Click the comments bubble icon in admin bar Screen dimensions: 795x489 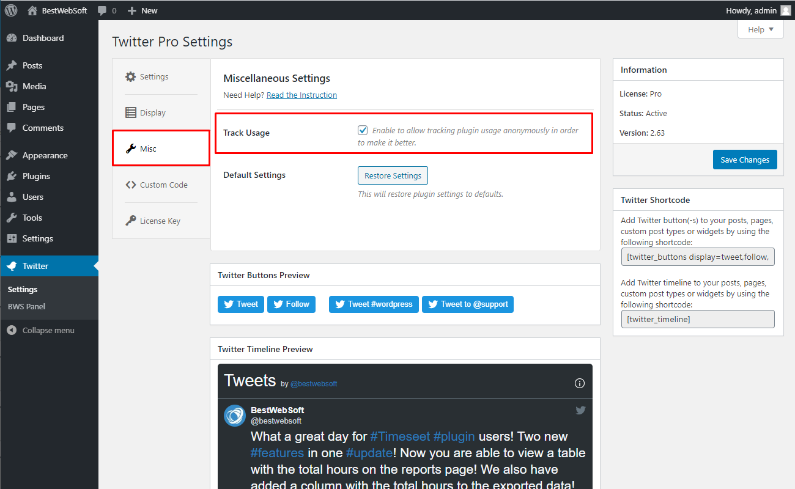click(x=102, y=10)
